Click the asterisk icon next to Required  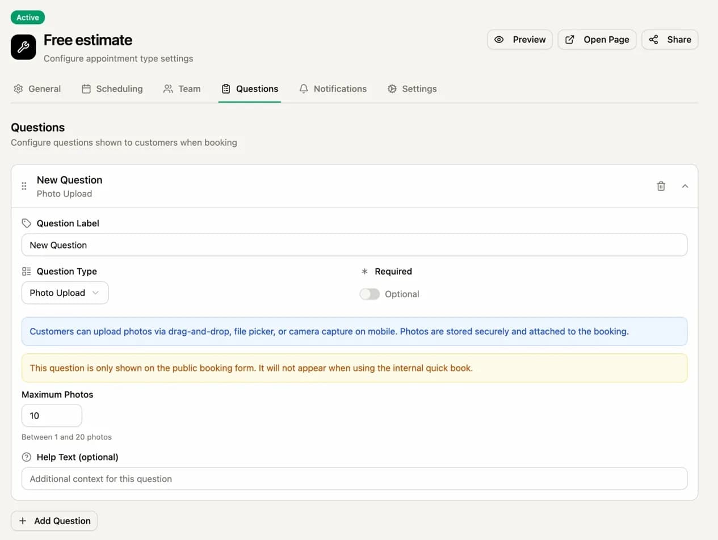coord(364,272)
